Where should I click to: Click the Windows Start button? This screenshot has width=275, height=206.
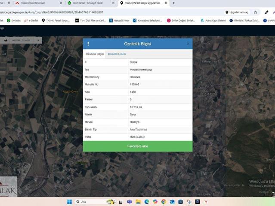point(69,202)
